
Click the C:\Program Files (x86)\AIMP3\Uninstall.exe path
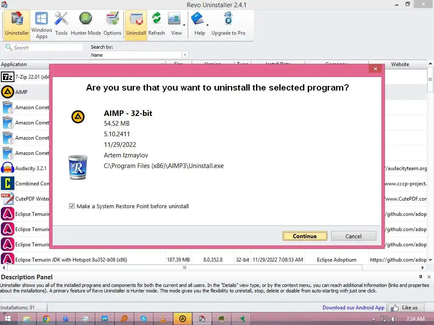pyautogui.click(x=164, y=166)
